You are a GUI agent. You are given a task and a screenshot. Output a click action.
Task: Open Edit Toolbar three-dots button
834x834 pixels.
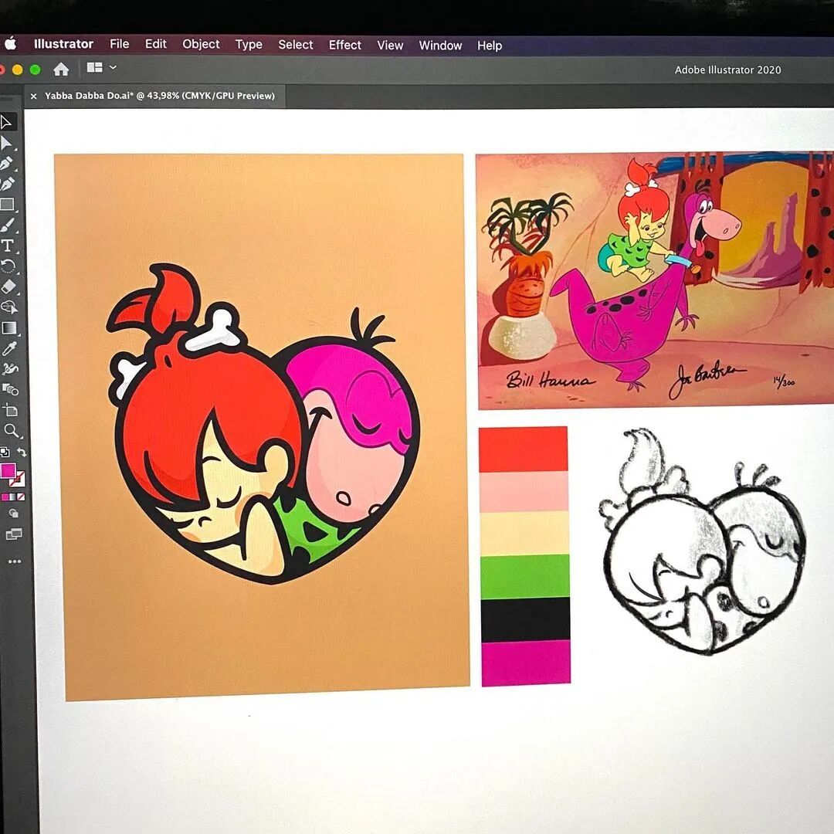coord(15,561)
